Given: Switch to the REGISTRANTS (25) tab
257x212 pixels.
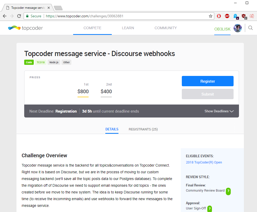Looking at the screenshot, I should click(143, 129).
